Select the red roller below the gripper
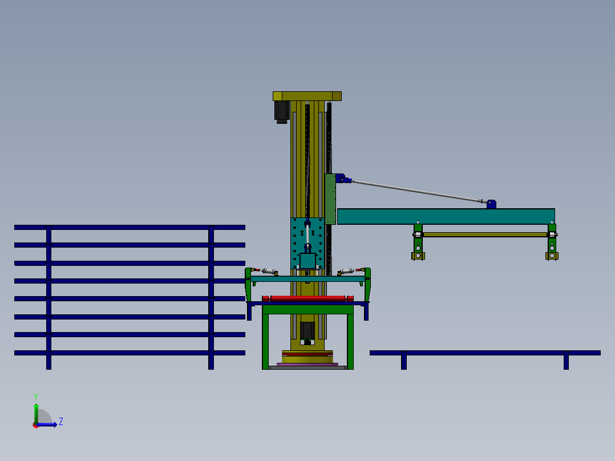Image resolution: width=615 pixels, height=461 pixels. pos(307,298)
